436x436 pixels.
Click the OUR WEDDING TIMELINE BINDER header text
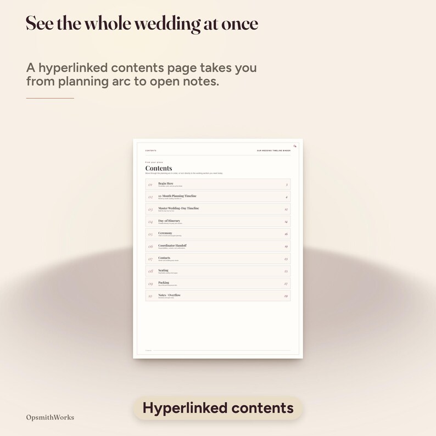tap(273, 150)
